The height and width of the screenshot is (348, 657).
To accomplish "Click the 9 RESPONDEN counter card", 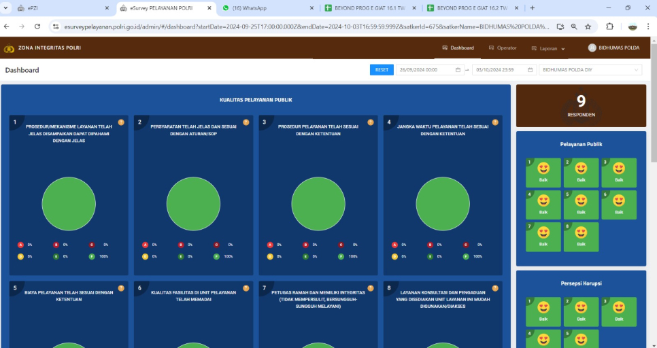I will click(581, 105).
